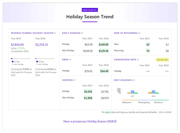This screenshot has height=133, width=180.
Task: Click the 2017 bar group in Best Holidays chart
Action: 132,92
